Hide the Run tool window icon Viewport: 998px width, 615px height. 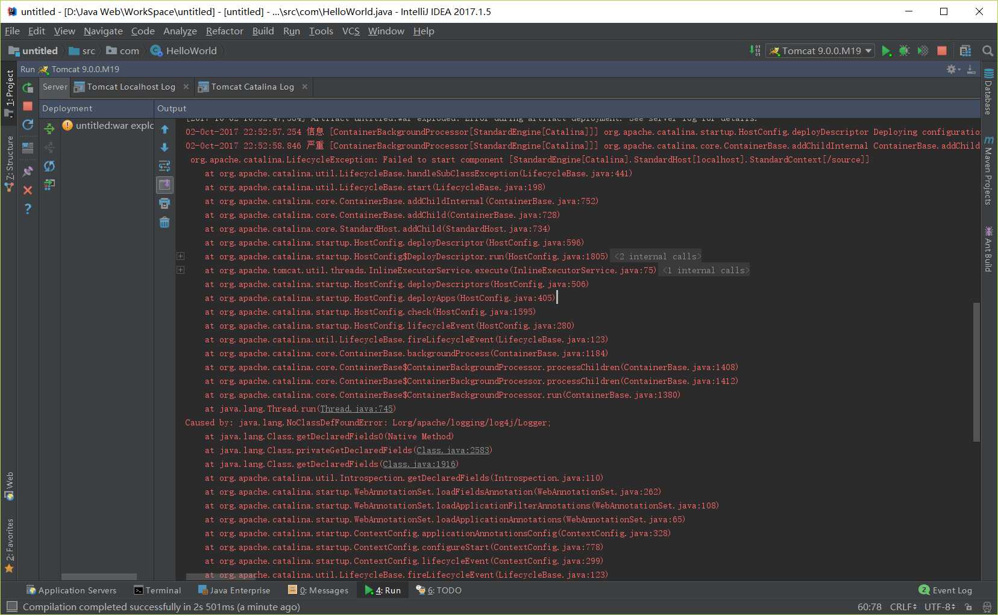971,70
